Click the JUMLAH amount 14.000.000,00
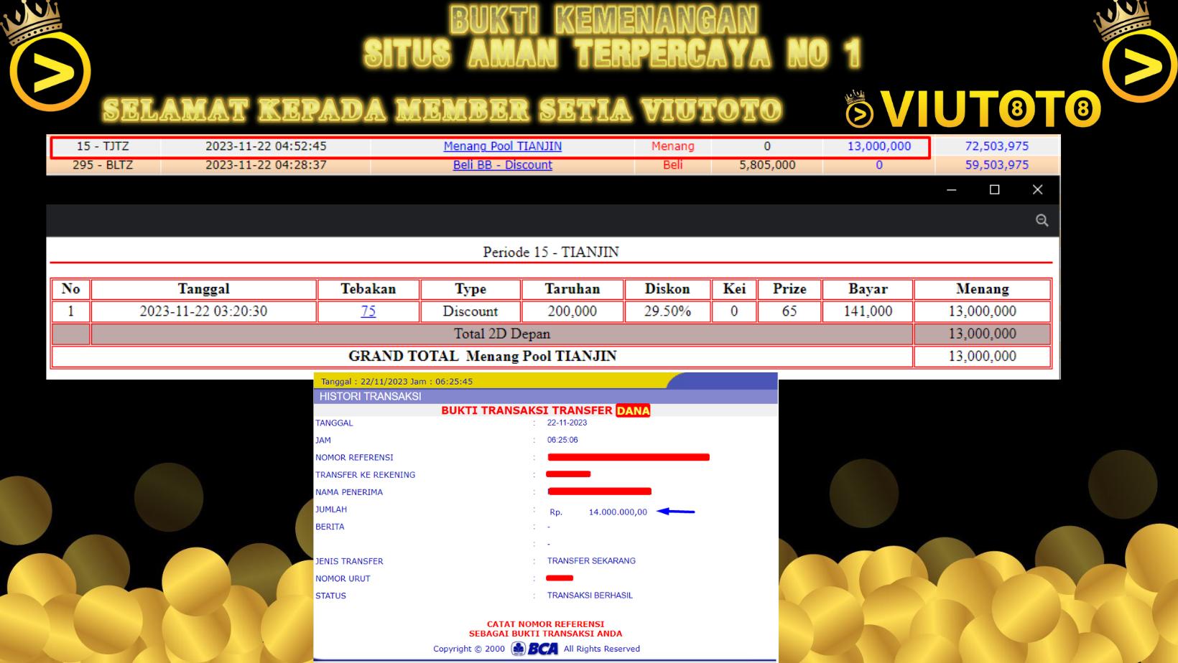 (618, 512)
